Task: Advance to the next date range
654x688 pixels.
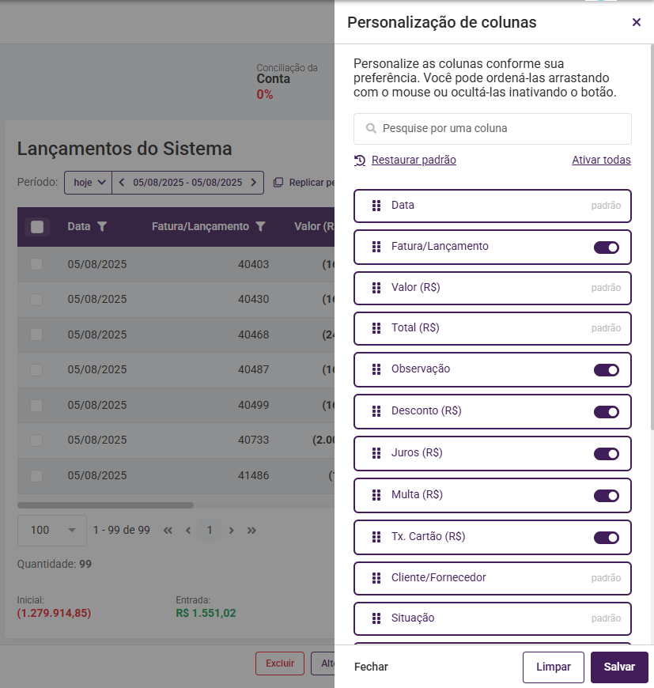Action: coord(253,183)
